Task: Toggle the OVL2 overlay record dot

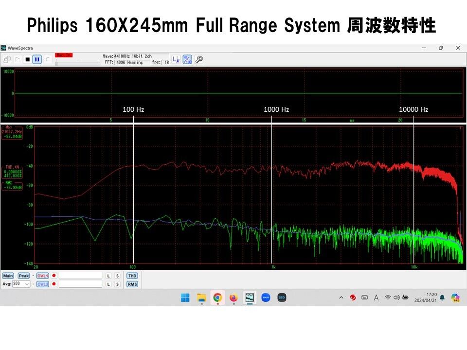Action: click(x=54, y=284)
